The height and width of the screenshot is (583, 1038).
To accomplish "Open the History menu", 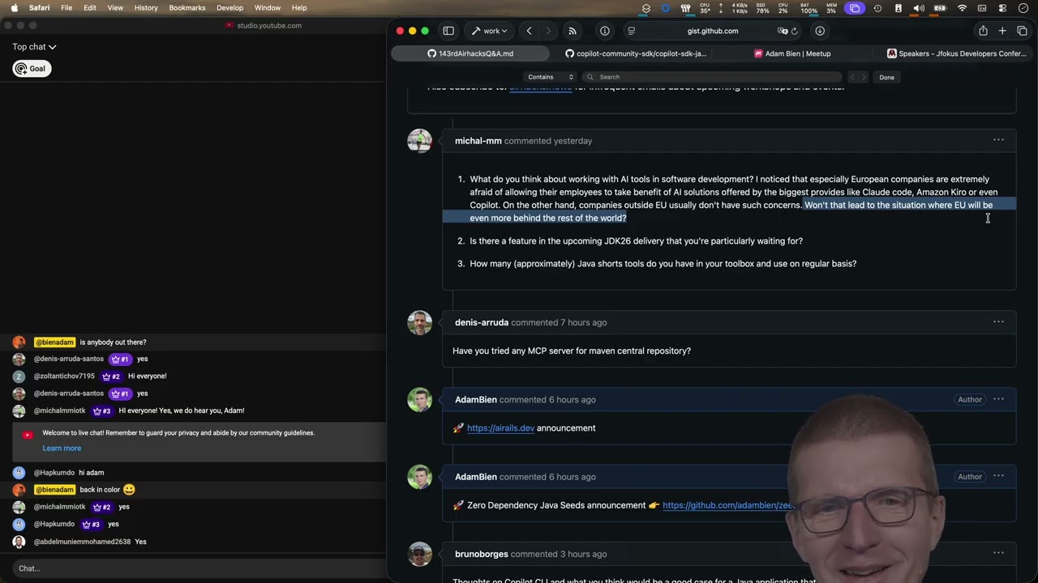I will [146, 7].
